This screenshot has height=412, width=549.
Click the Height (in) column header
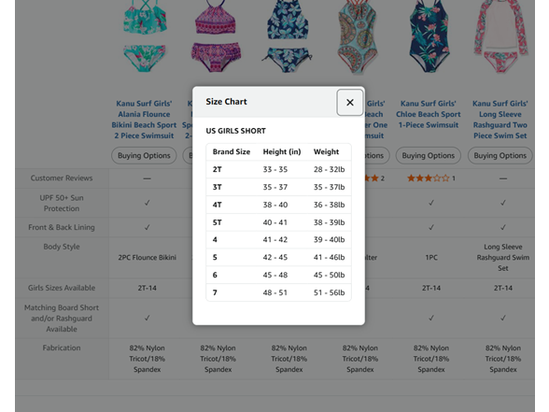pos(282,151)
